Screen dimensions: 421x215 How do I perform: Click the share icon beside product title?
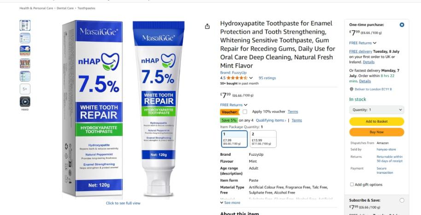click(x=207, y=26)
